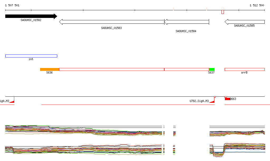This screenshot has height=161, width=270.
Task: Click the SAOUHSC_01584 gene arrow
Action: tap(187, 22)
